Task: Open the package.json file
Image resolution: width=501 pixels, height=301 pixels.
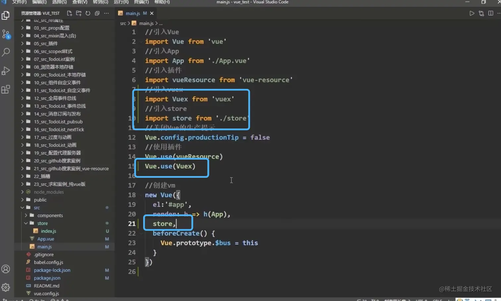Action: pos(47,278)
